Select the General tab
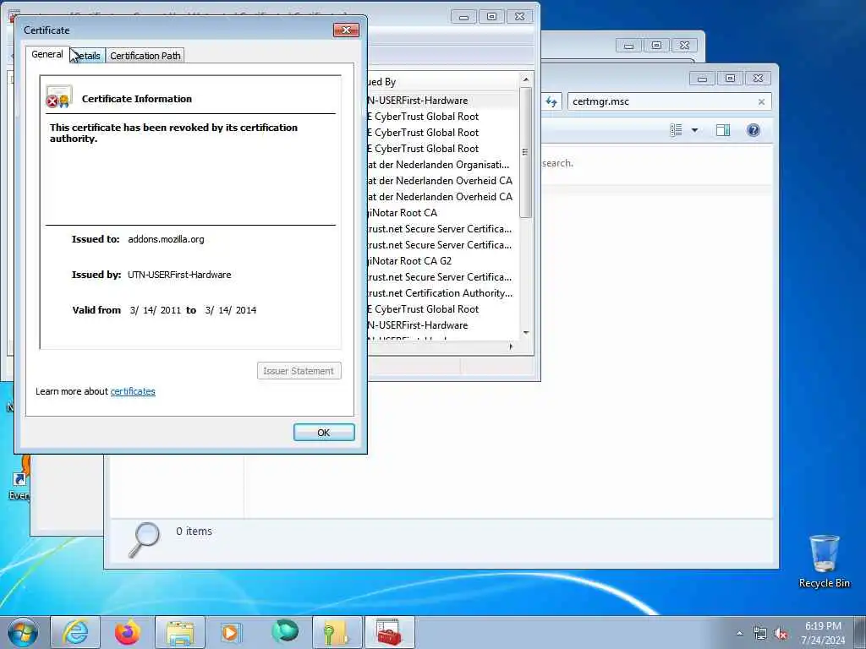 pos(47,54)
